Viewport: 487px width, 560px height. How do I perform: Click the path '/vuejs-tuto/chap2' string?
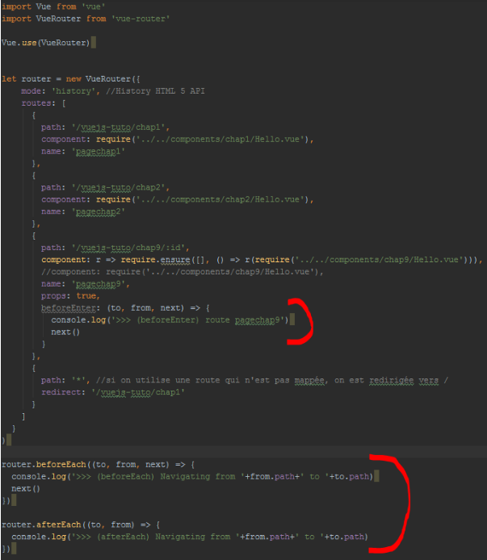tap(120, 187)
